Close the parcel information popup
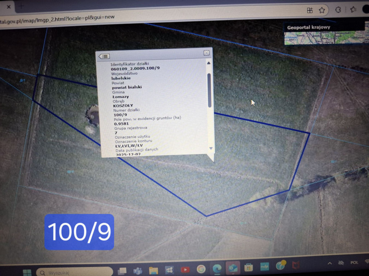Screen dimensions: 369x276 pyautogui.click(x=207, y=53)
